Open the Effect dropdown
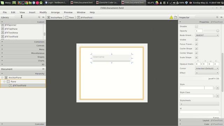Screen dimensions: 224x126 click(x=207, y=73)
